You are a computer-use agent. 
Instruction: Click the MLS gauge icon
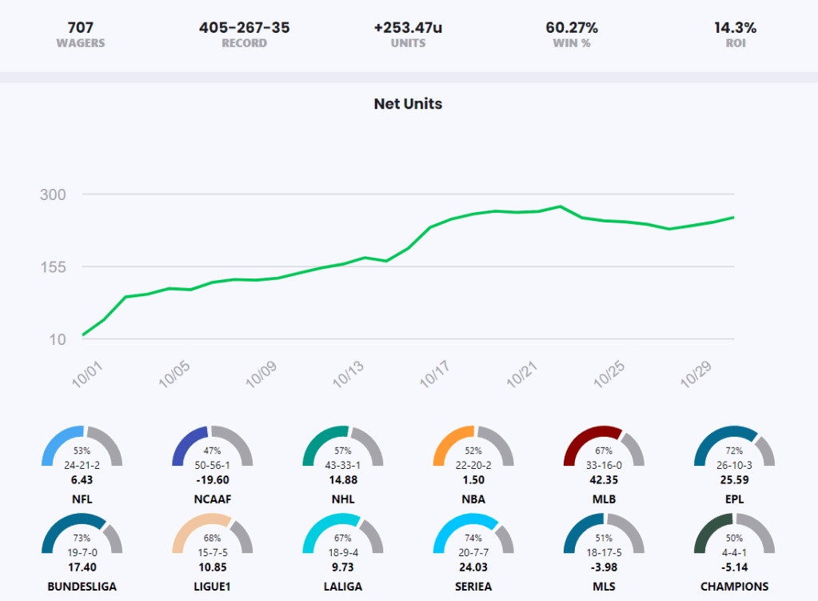click(x=604, y=534)
